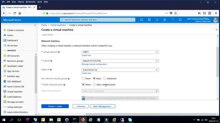Go to Firefox home page icon
This screenshot has height=123, width=220.
point(20,13)
